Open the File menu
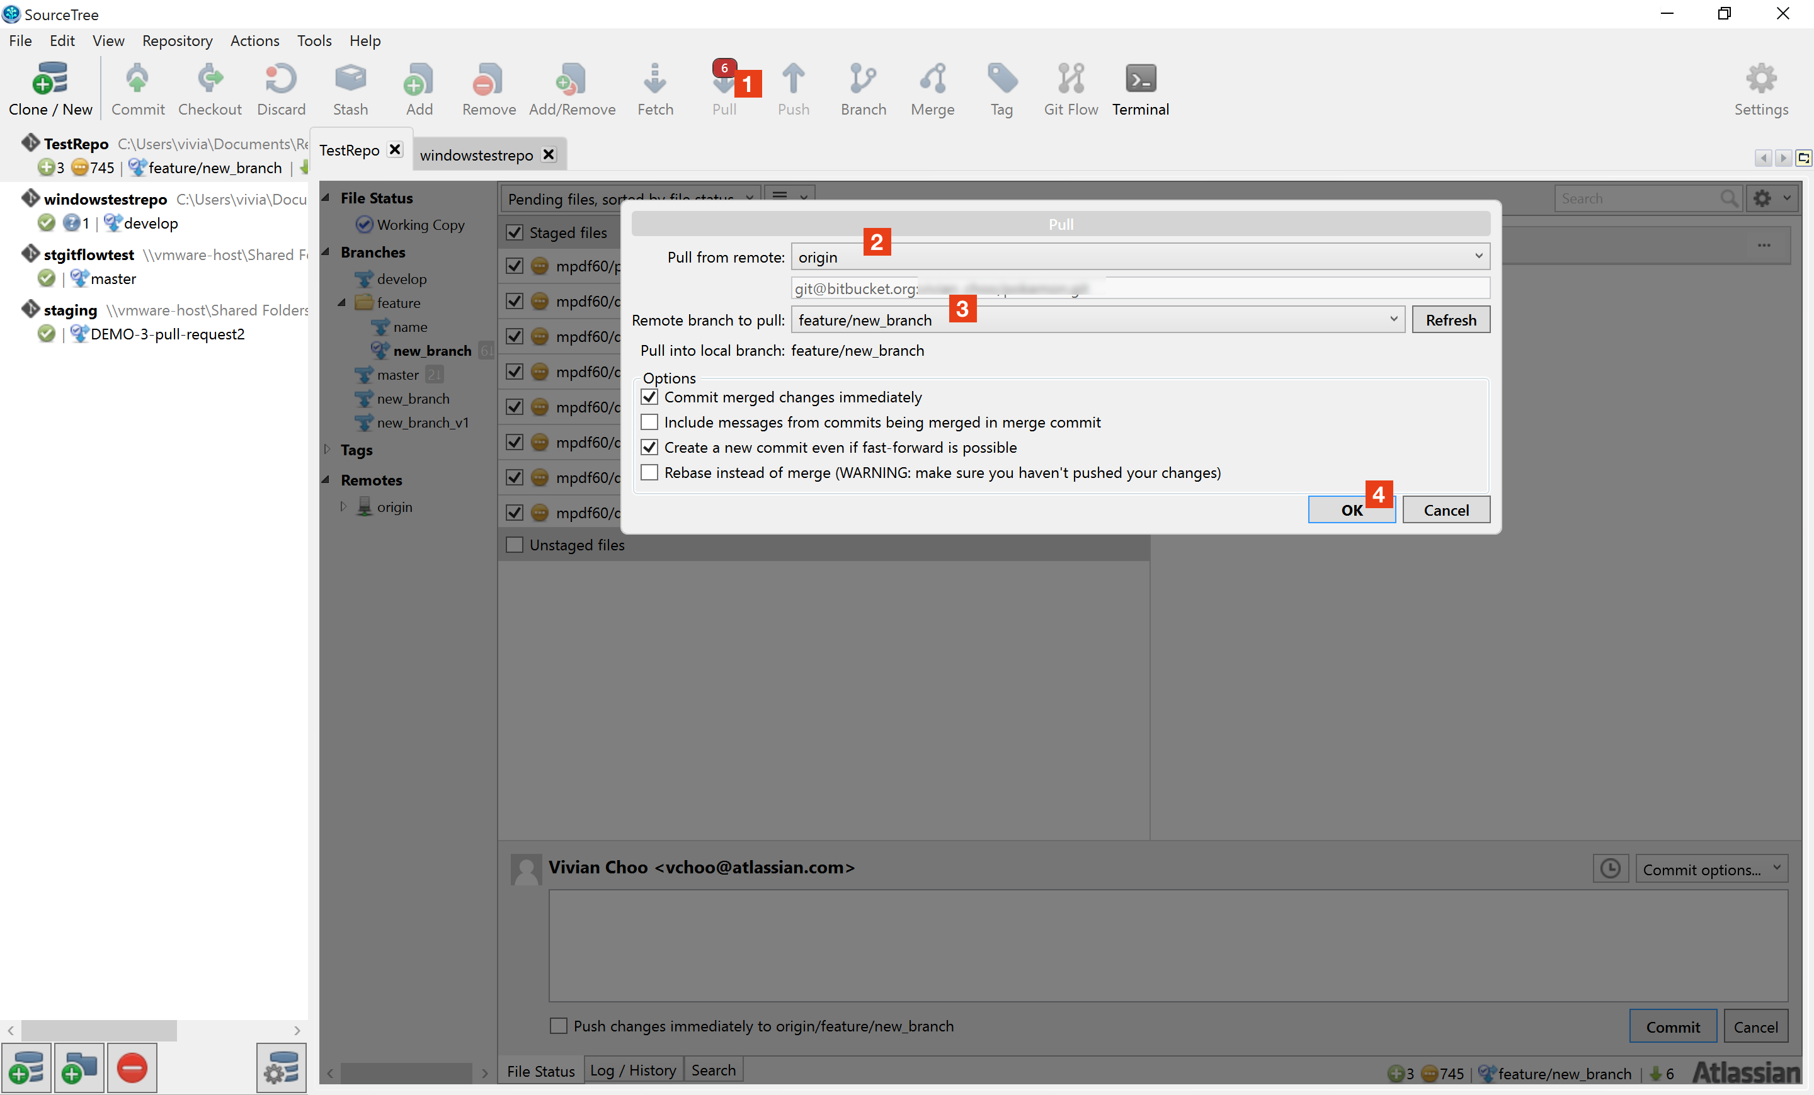1814x1095 pixels. tap(20, 40)
